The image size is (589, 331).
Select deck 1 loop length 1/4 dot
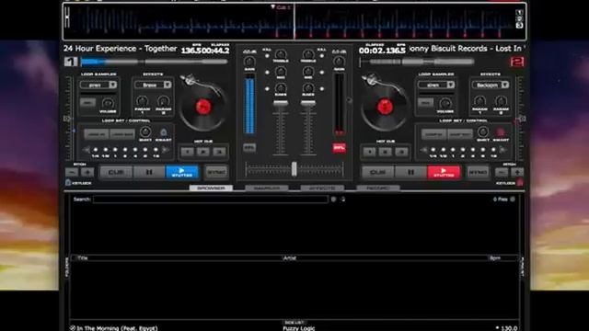pyautogui.click(x=96, y=150)
